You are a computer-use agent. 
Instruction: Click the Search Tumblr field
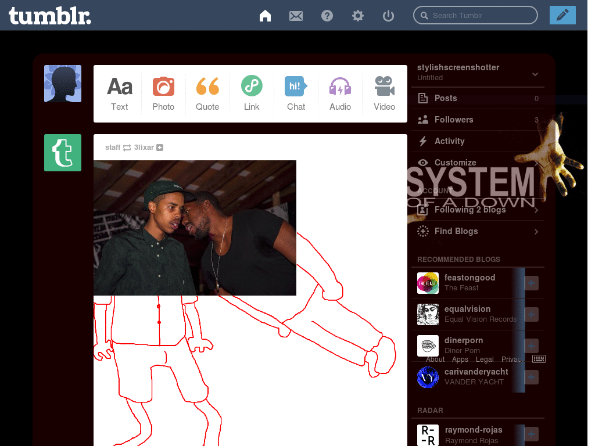pos(475,16)
